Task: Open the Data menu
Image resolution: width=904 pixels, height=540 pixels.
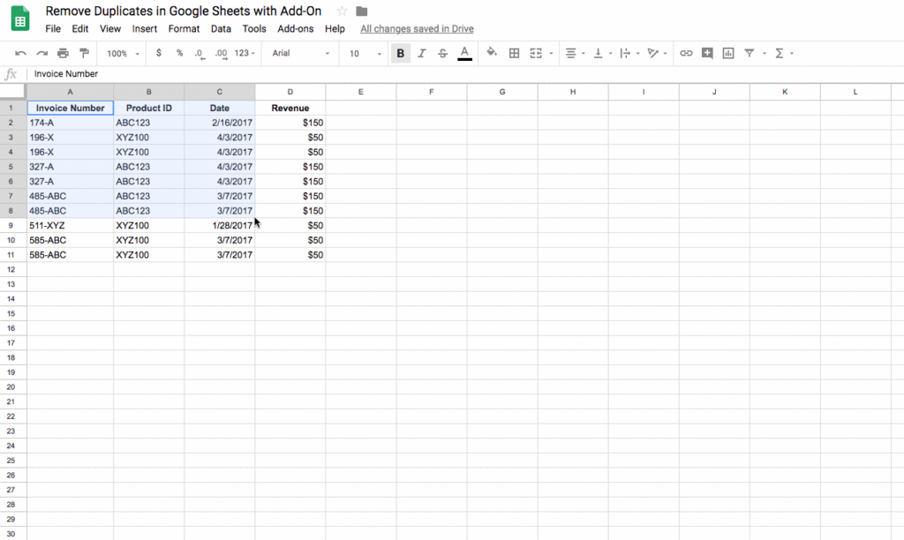Action: (222, 28)
